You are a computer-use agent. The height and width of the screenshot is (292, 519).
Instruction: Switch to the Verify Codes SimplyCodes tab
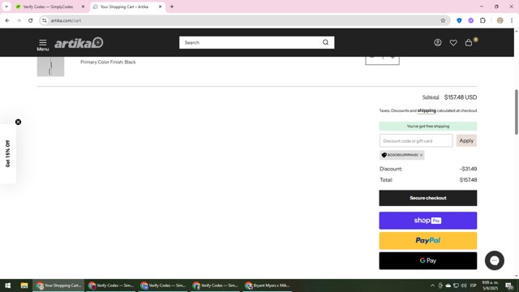pyautogui.click(x=48, y=6)
